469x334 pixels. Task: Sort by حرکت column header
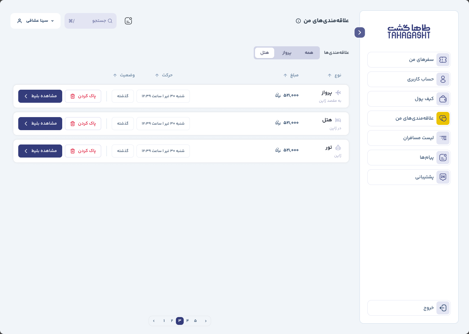click(164, 75)
